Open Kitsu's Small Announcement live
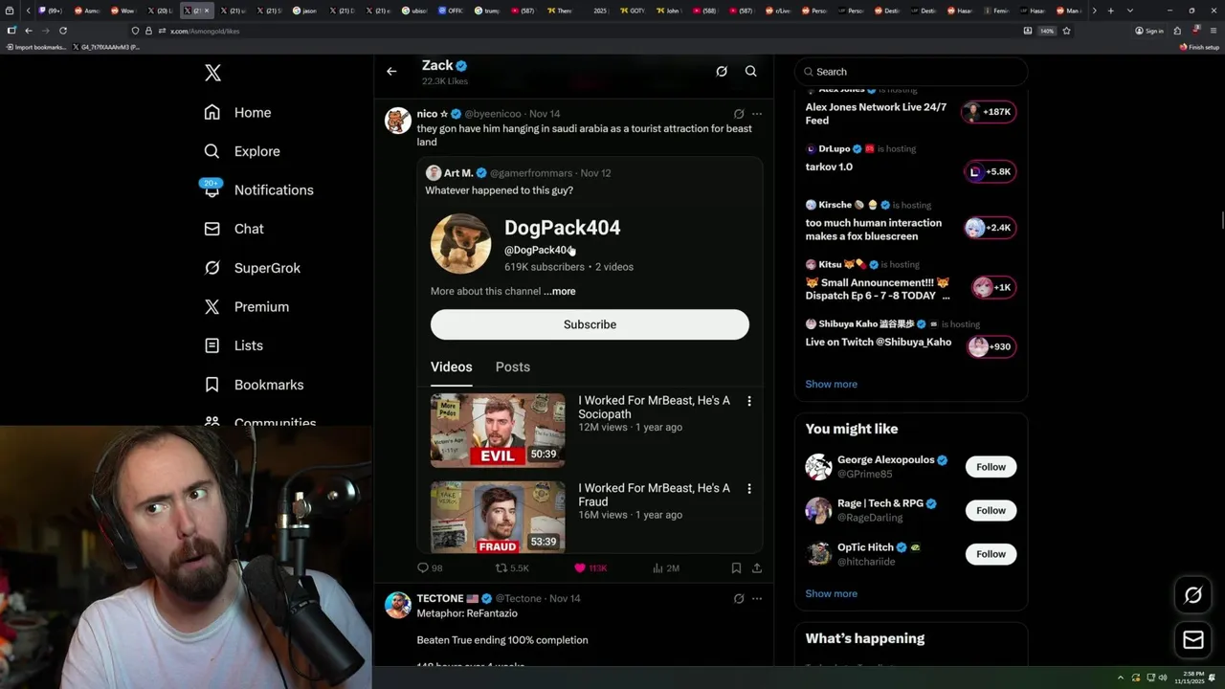Screen dimensions: 1225x689 tap(911, 281)
